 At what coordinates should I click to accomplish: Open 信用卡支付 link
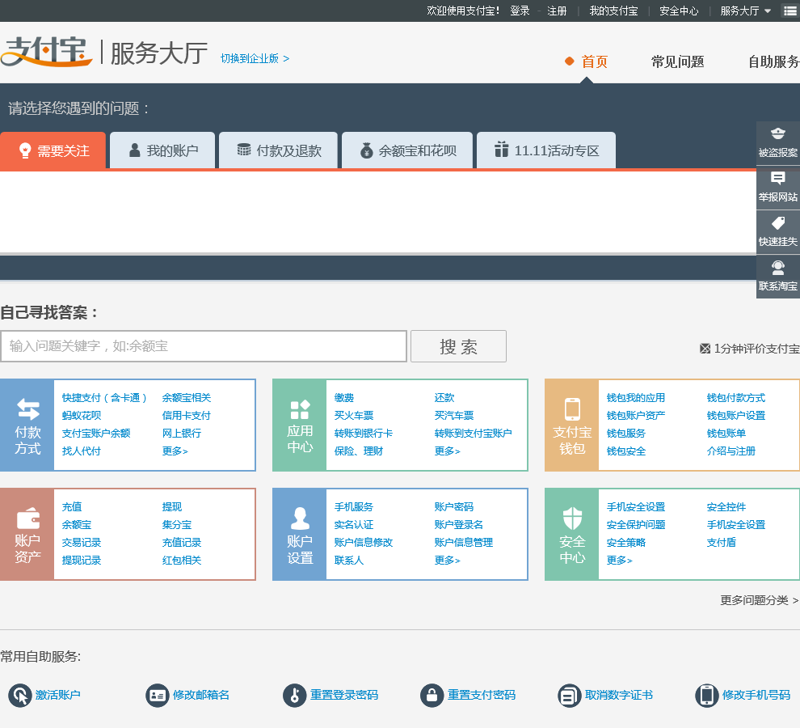click(187, 416)
